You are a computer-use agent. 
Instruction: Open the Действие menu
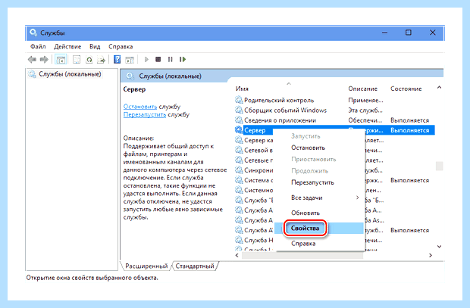67,47
